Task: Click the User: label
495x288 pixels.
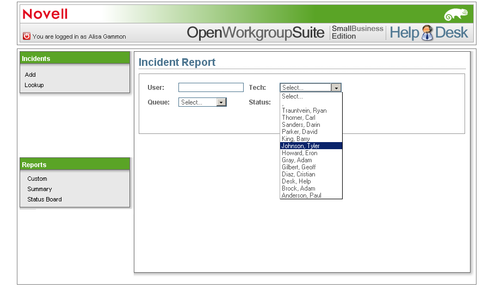Action: pos(156,88)
